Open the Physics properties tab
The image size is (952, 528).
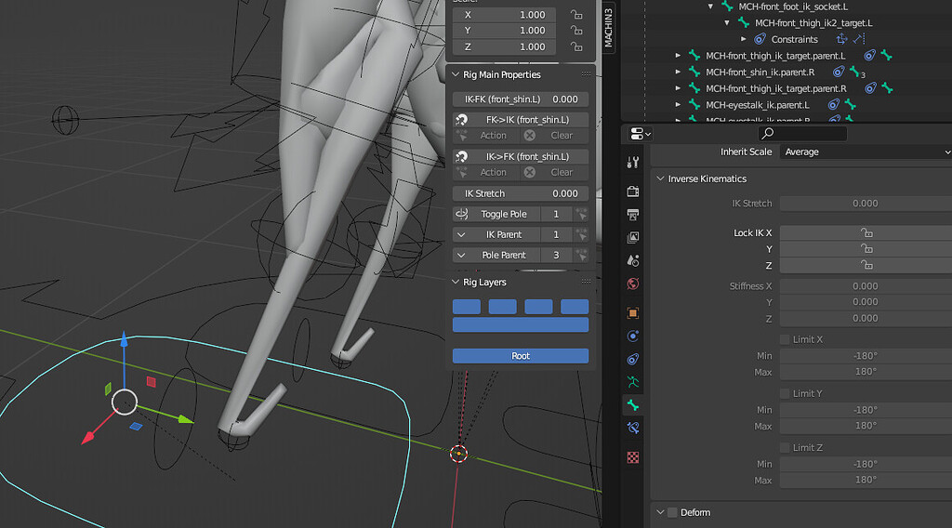tap(632, 337)
